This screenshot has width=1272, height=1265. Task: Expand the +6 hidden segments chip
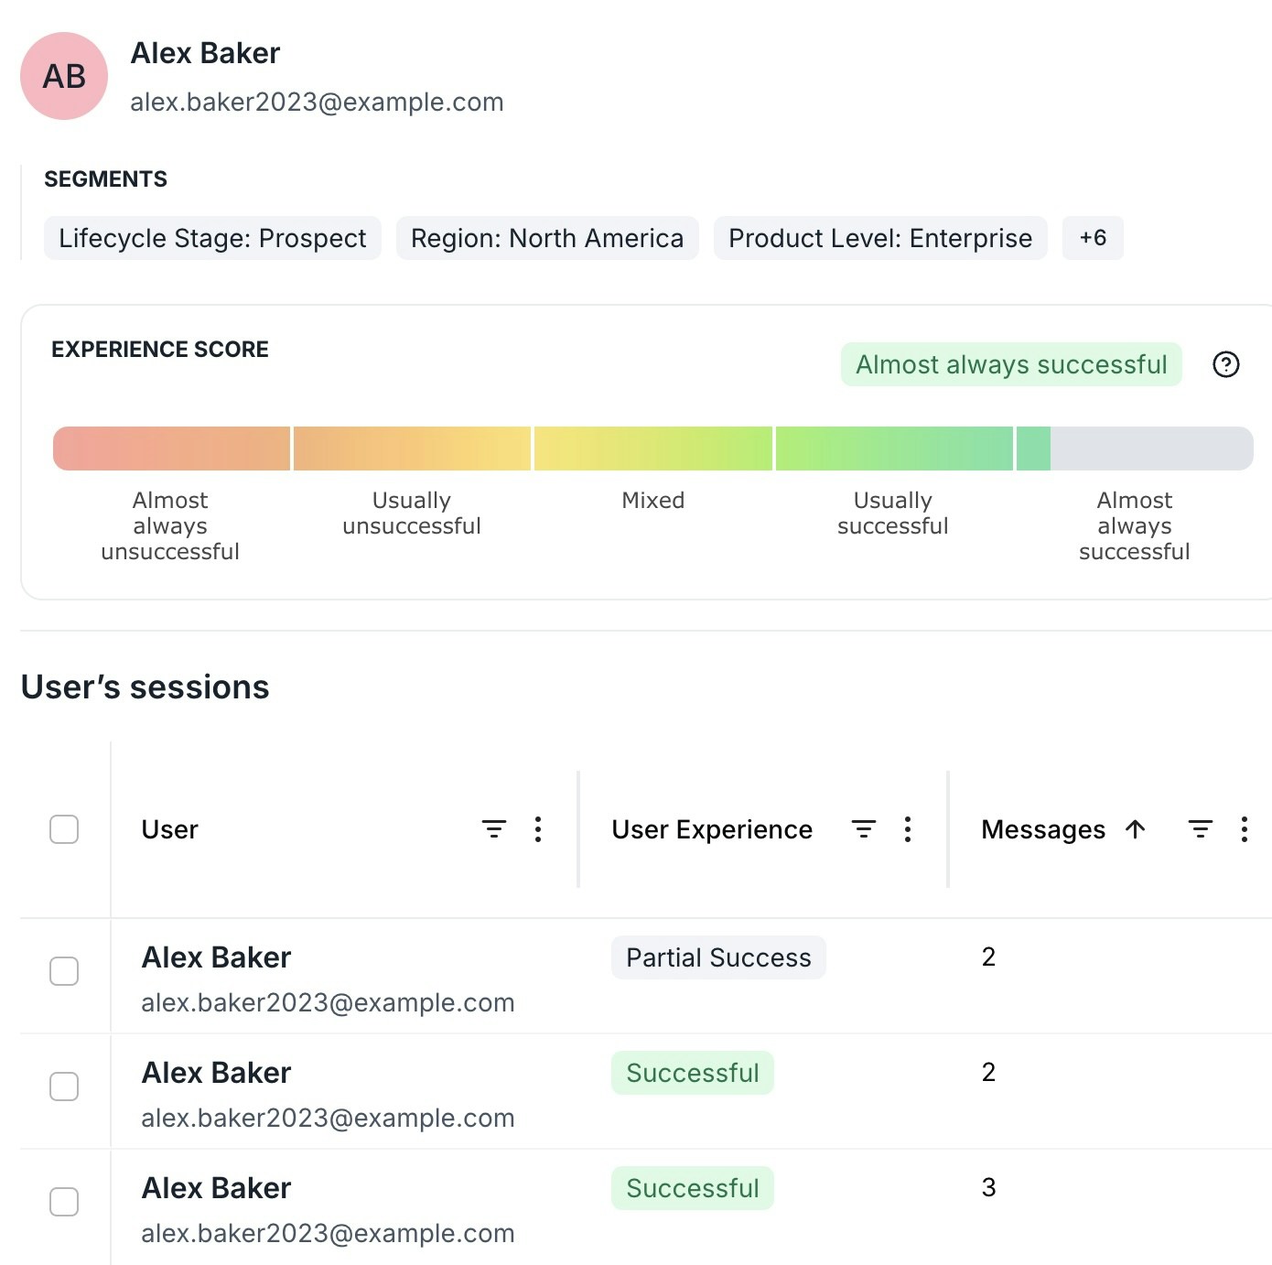[1094, 238]
